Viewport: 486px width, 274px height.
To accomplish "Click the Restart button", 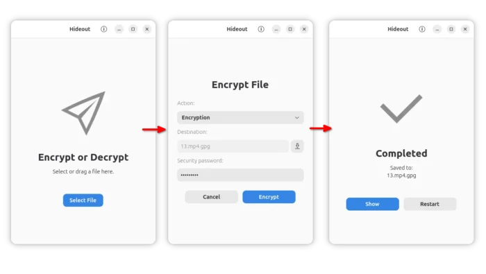I will (430, 204).
